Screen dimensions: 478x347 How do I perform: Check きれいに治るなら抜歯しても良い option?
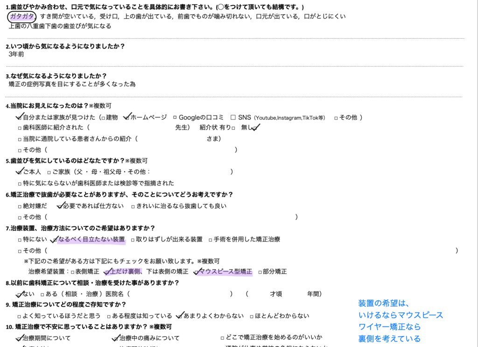tap(133, 206)
